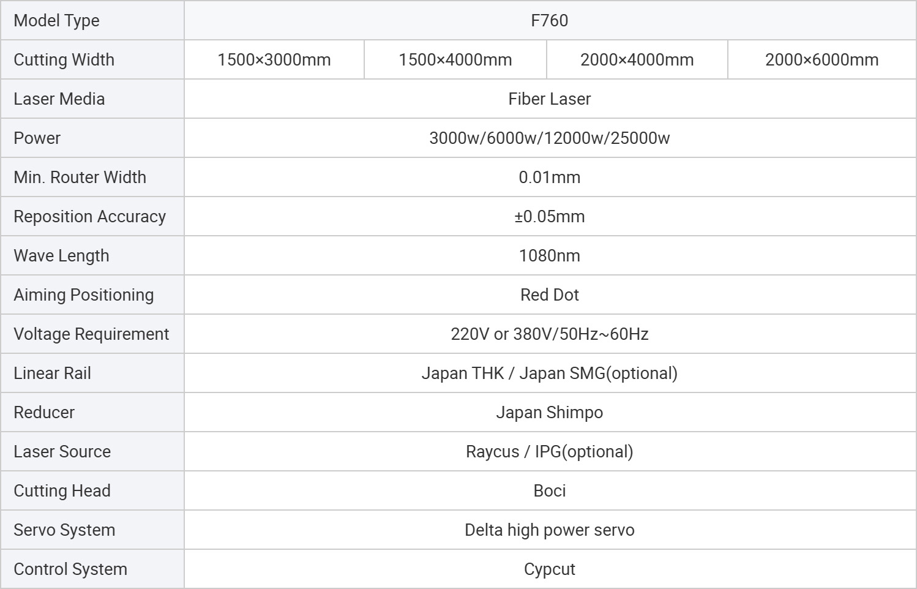Select the Boci cutting head value
The height and width of the screenshot is (589, 917).
tap(549, 491)
